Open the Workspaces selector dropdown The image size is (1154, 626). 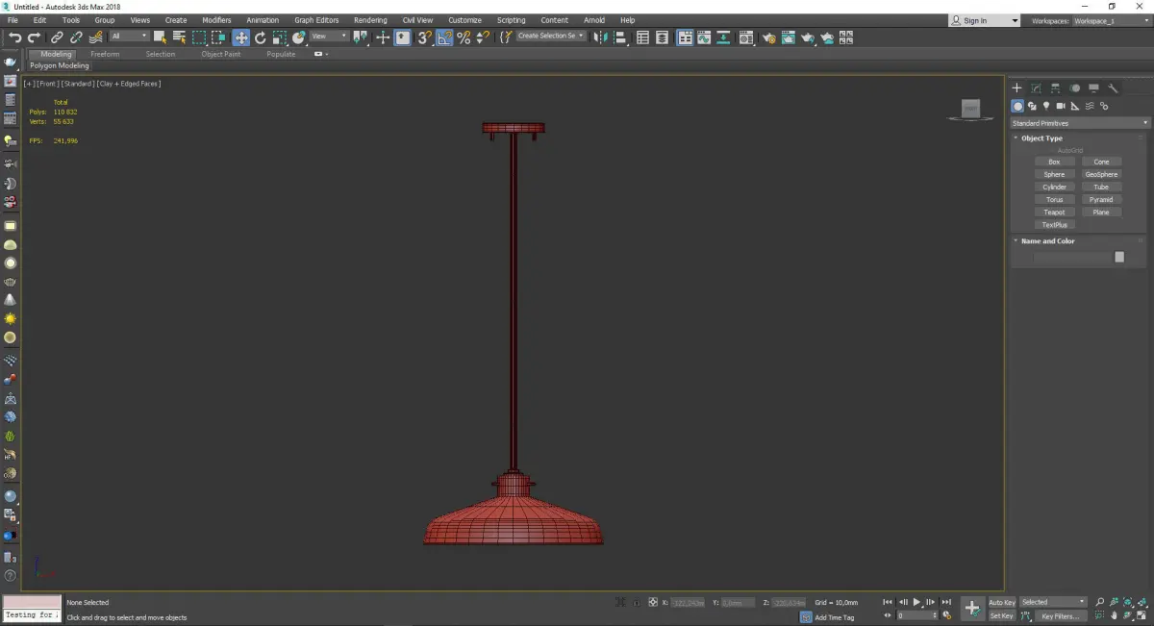(x=1110, y=20)
